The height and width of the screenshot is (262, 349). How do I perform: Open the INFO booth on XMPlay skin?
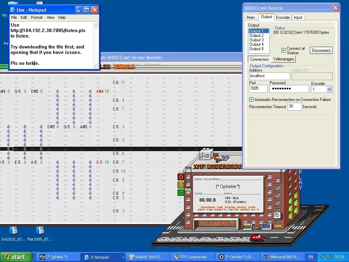click(x=247, y=226)
